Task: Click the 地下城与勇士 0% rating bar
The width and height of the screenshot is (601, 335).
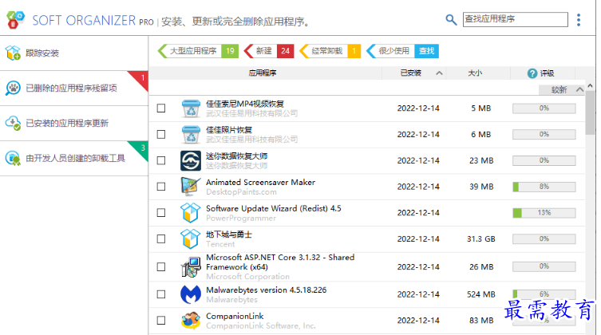Action: (544, 239)
